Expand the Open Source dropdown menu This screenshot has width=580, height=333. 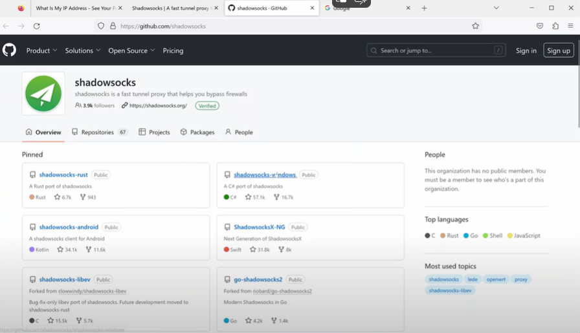[x=131, y=50]
